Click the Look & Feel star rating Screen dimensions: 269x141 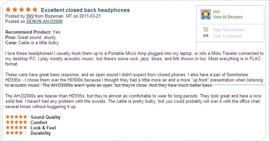click(16, 128)
